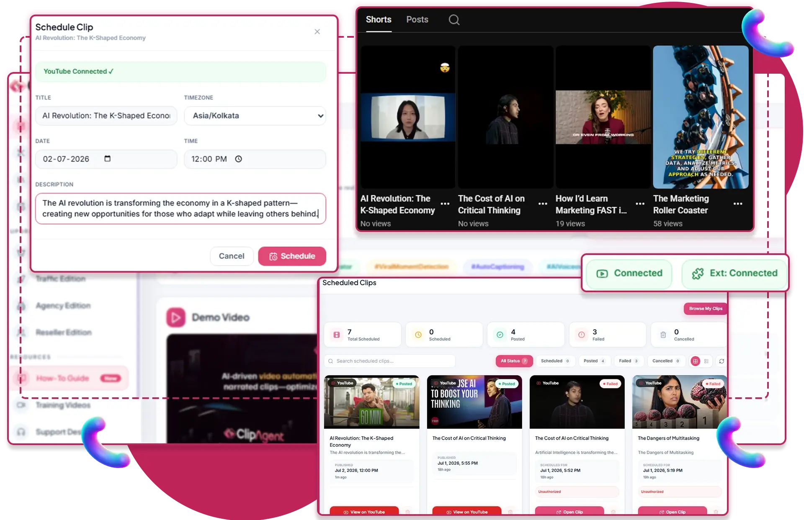The image size is (804, 520).
Task: Open options menu for The Cost of AI short
Action: [x=543, y=204]
